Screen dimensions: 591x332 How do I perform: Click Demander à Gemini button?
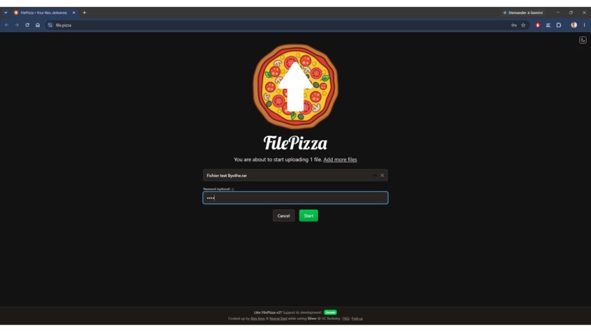coord(523,13)
